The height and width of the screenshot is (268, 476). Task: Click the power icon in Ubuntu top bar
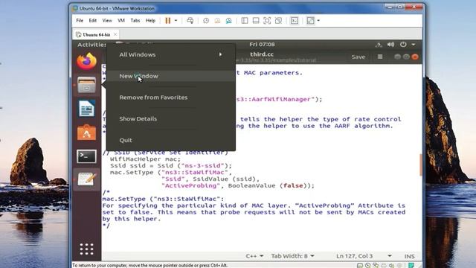pos(403,45)
